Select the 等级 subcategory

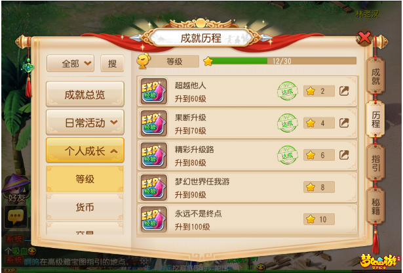(85, 178)
